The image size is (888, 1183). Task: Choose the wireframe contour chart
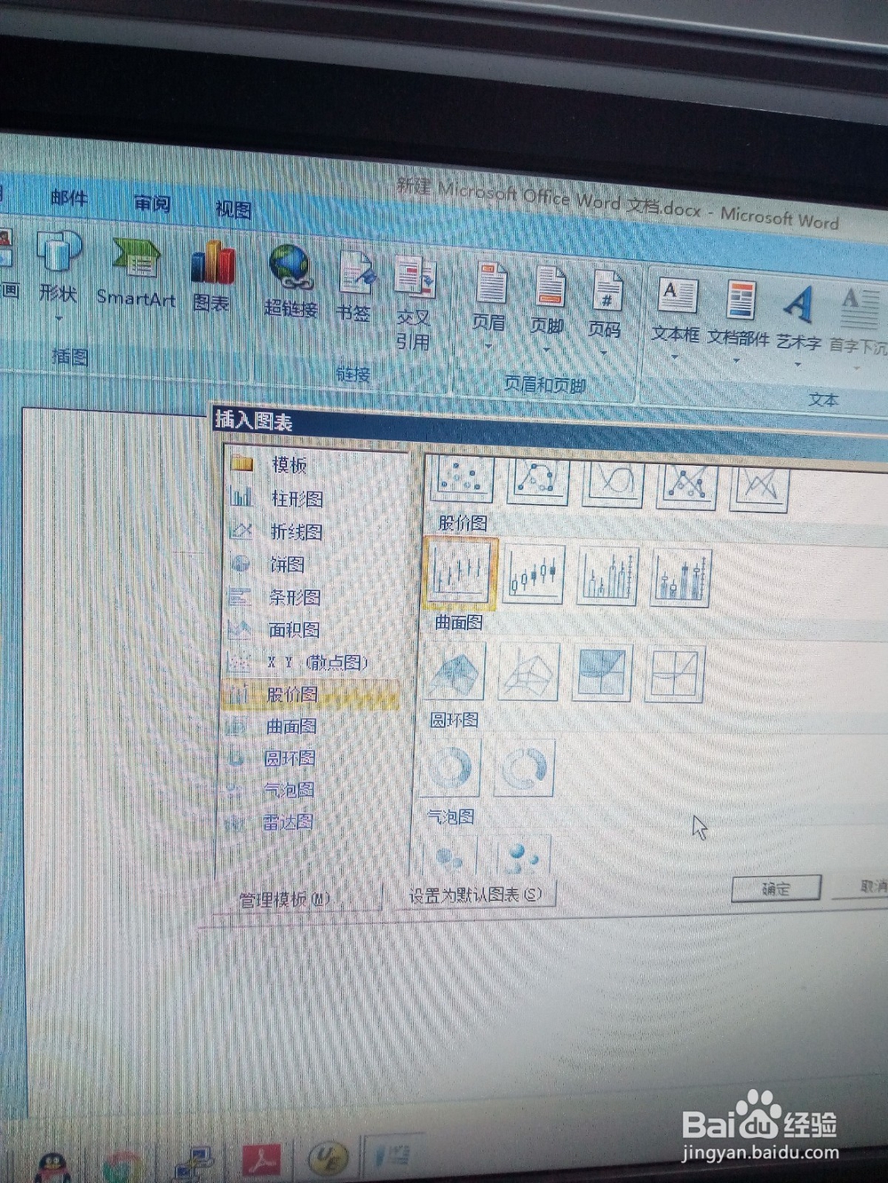coord(676,674)
